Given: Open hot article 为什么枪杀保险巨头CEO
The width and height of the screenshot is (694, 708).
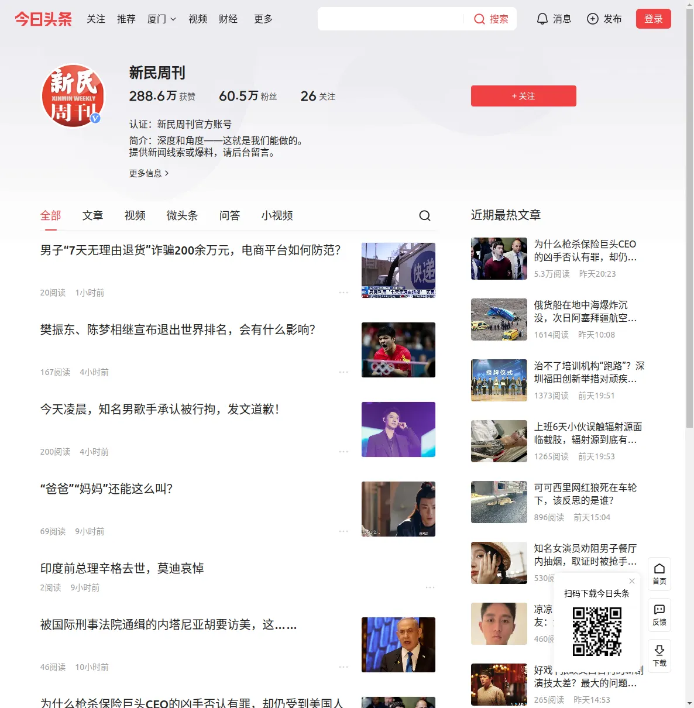Looking at the screenshot, I should point(586,250).
